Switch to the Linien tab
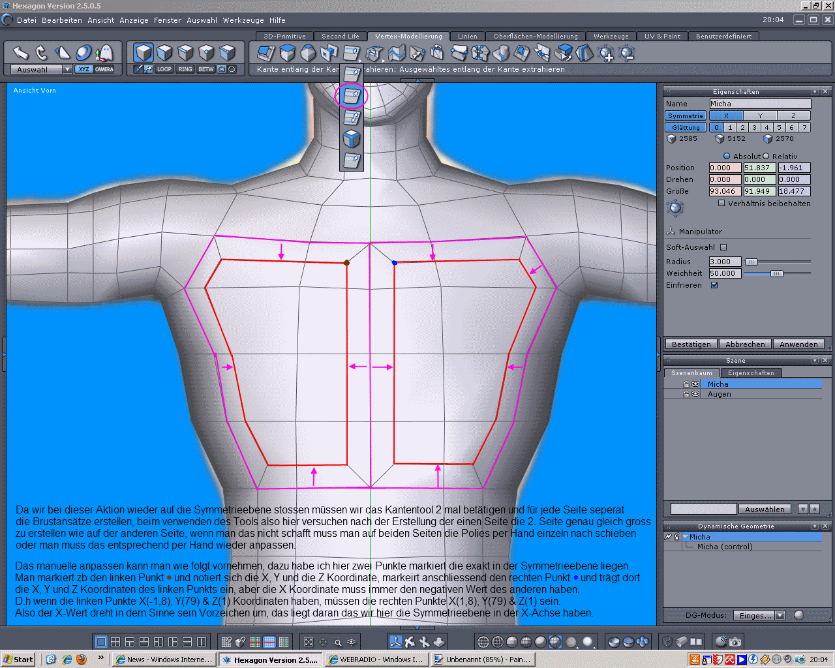835x668 pixels. click(467, 37)
